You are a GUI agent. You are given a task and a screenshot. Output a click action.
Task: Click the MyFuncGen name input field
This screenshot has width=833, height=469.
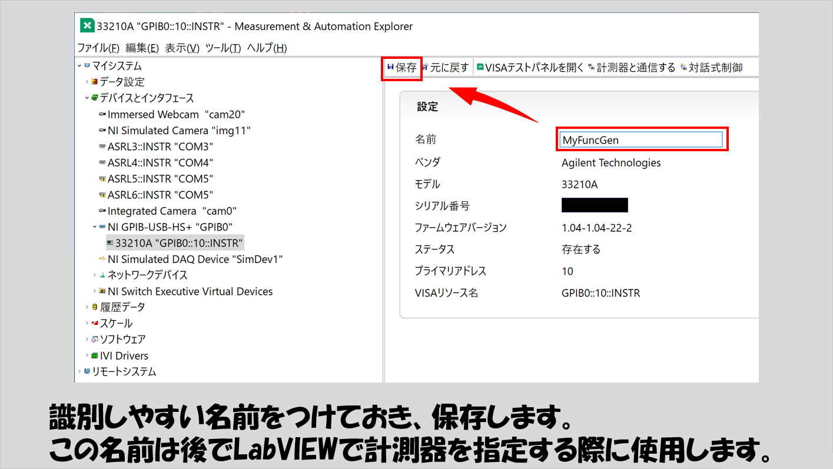[x=640, y=140]
